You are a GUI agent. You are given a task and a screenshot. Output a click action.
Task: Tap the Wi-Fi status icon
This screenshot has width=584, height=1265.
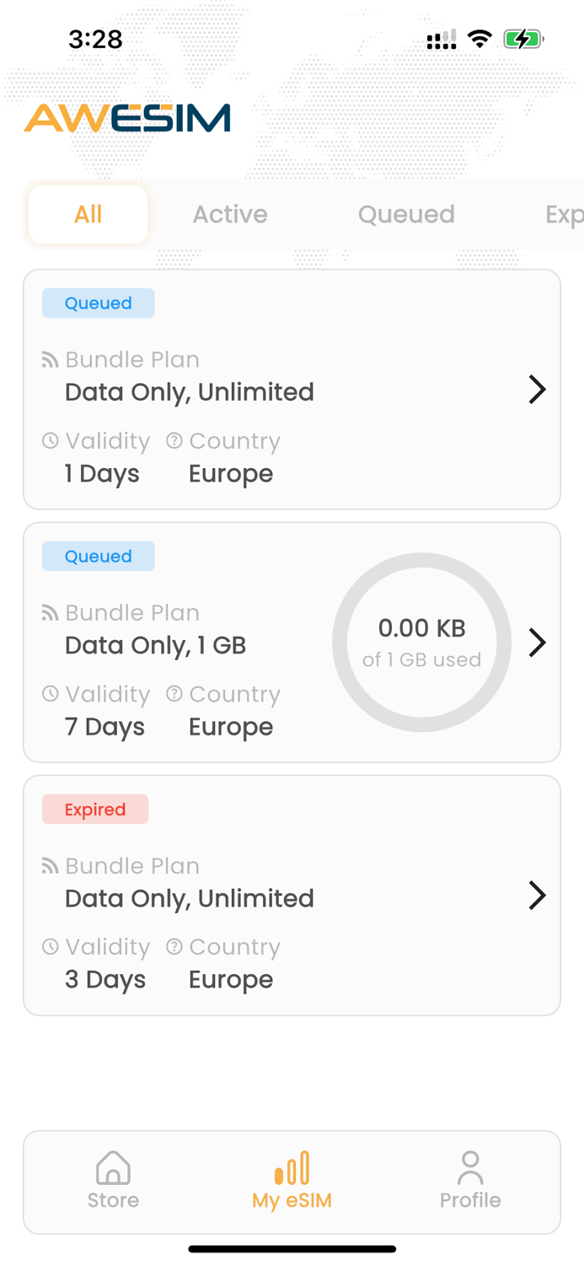480,39
